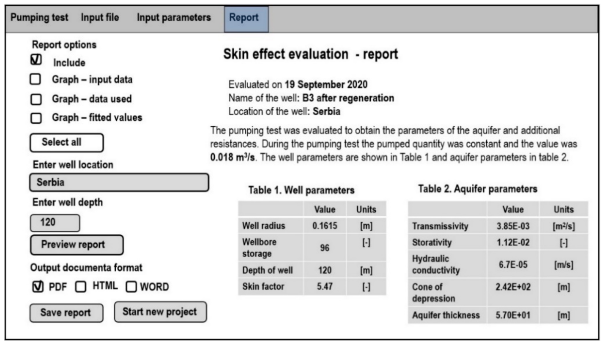This screenshot has width=604, height=346.
Task: Click the well location field containing Serbia
Action: click(119, 182)
